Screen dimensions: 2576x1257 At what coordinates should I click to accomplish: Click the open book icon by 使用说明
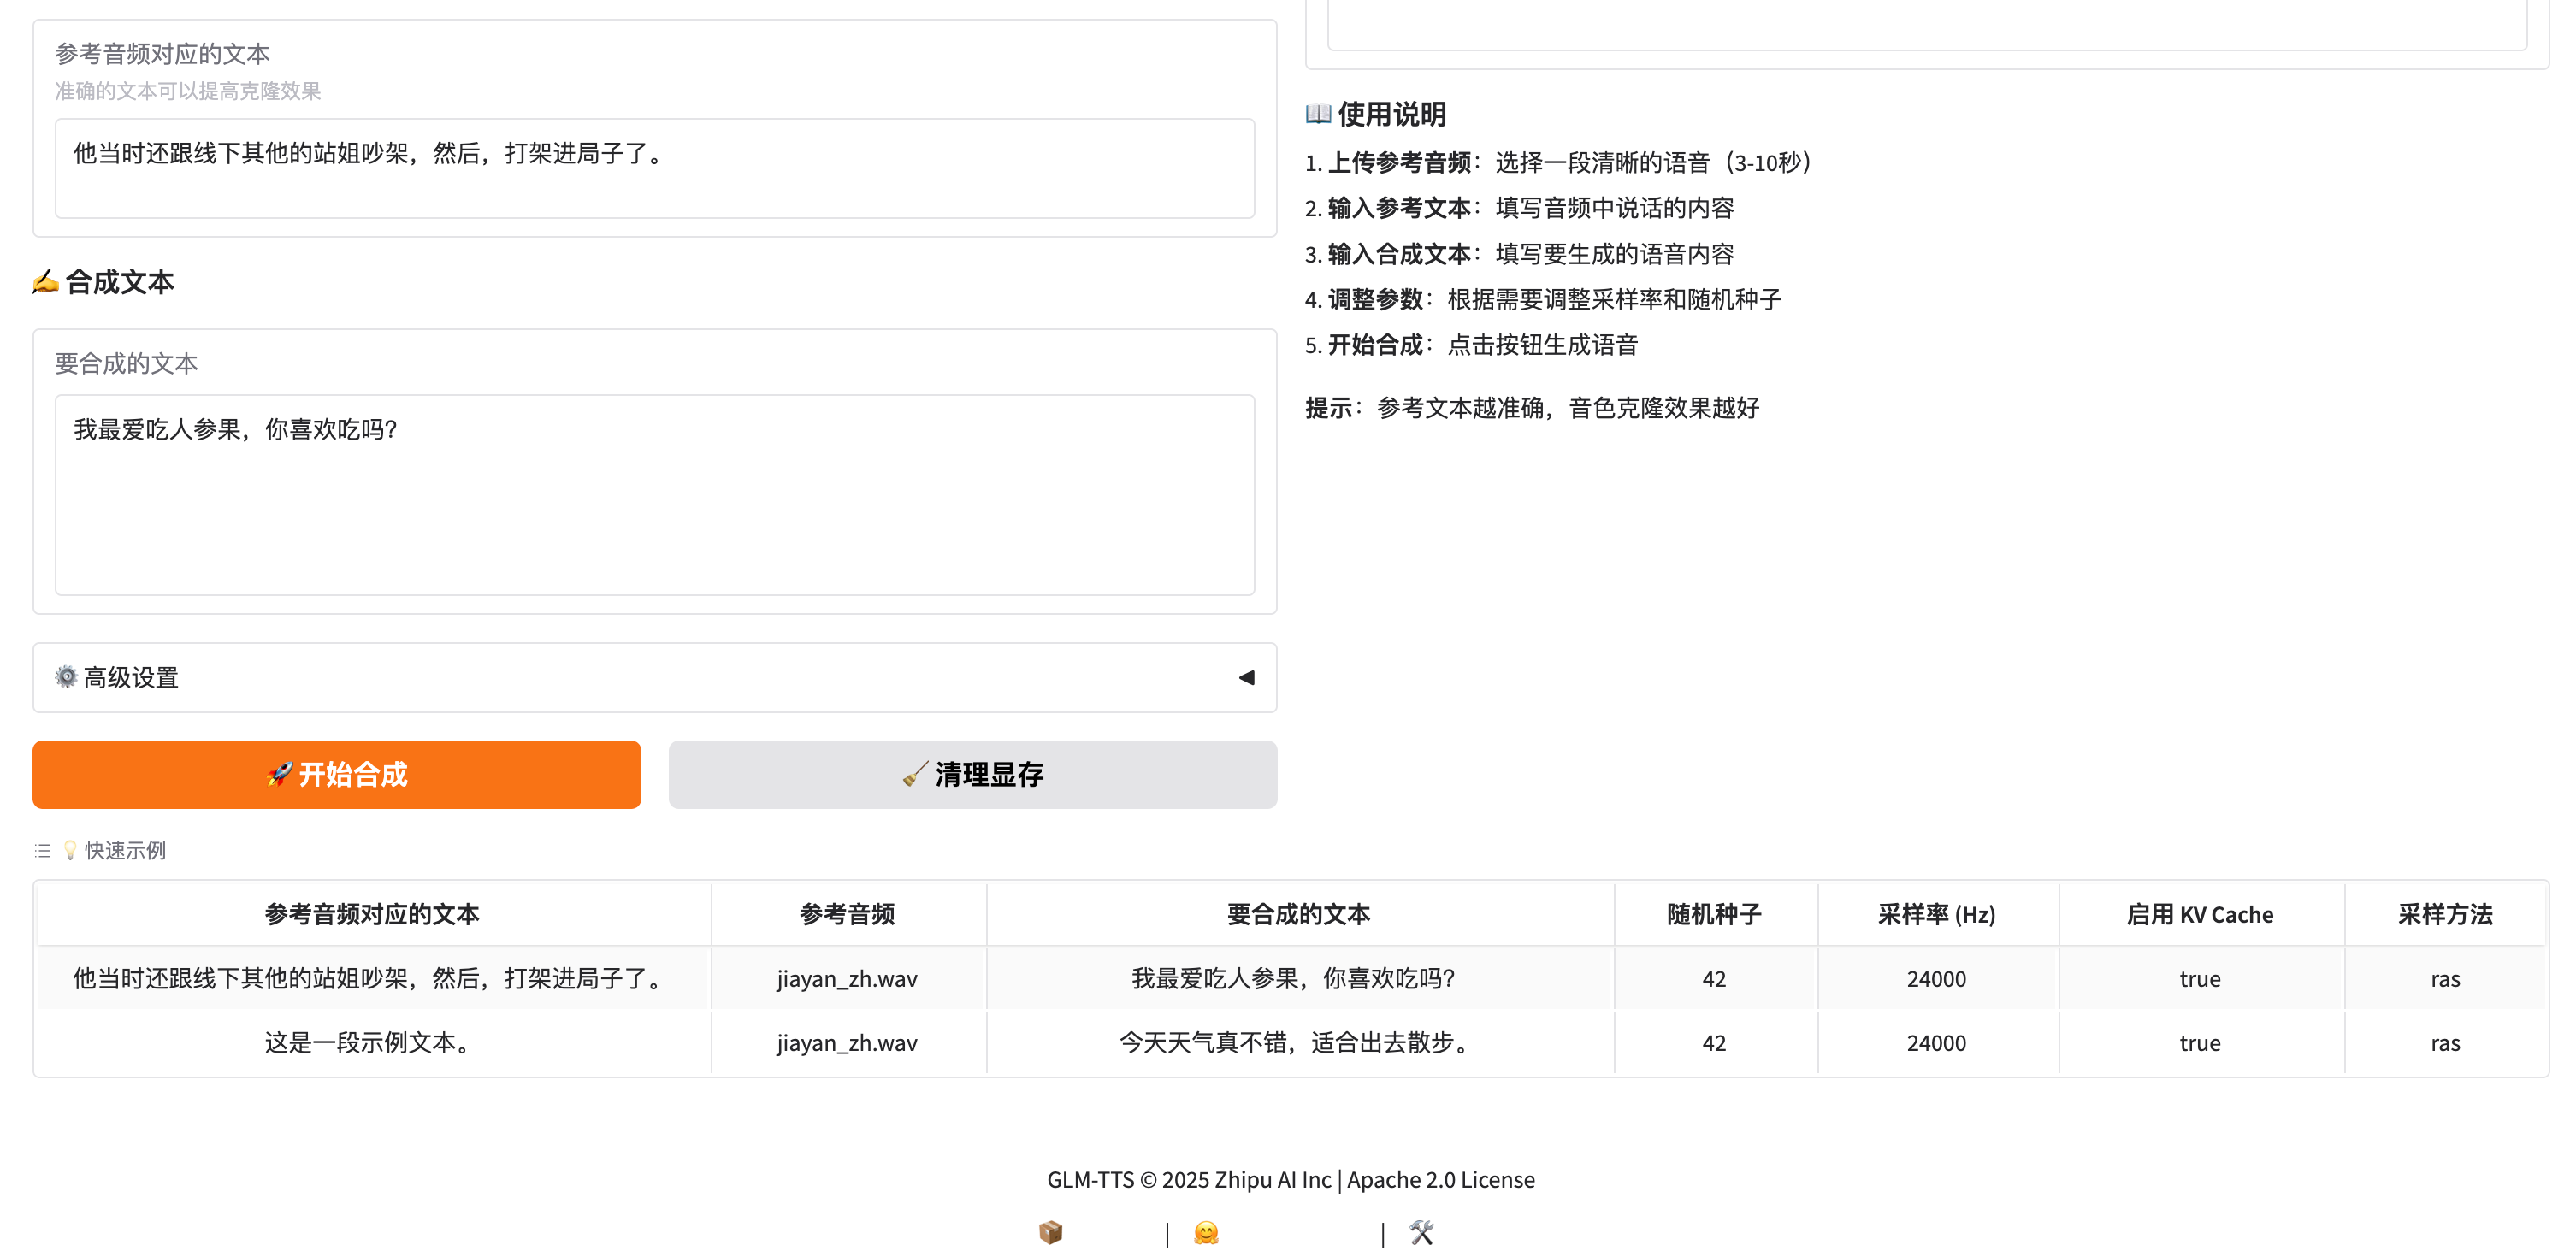(x=1318, y=114)
